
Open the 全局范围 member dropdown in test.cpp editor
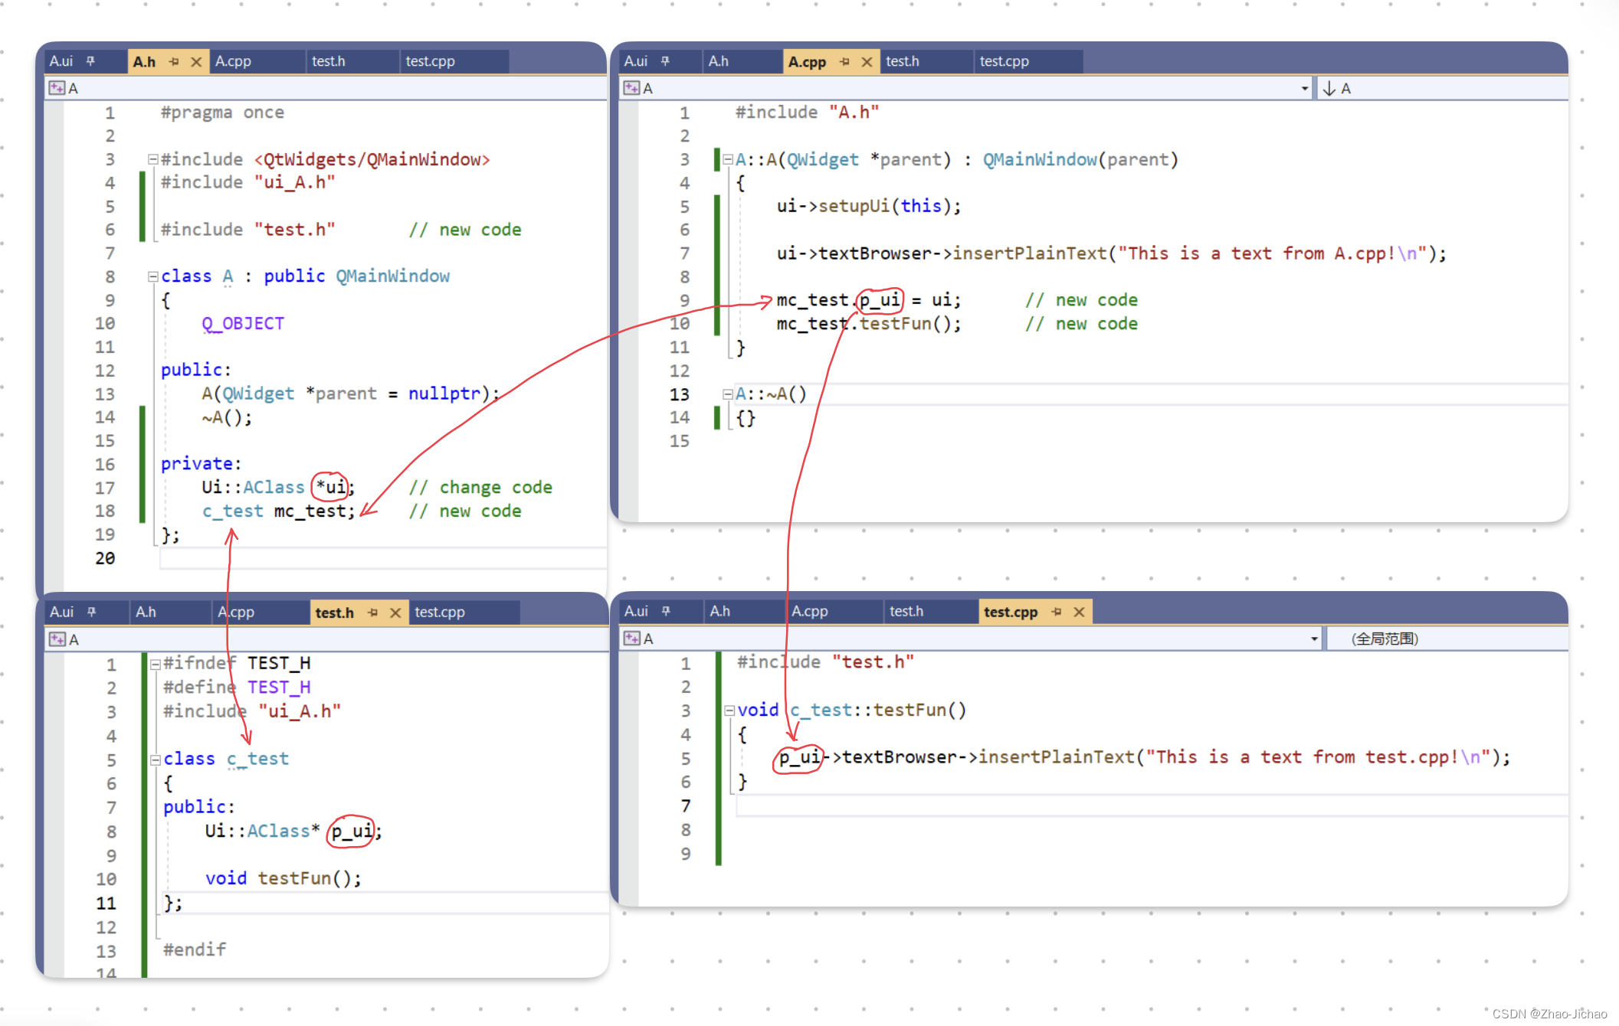pos(1447,639)
